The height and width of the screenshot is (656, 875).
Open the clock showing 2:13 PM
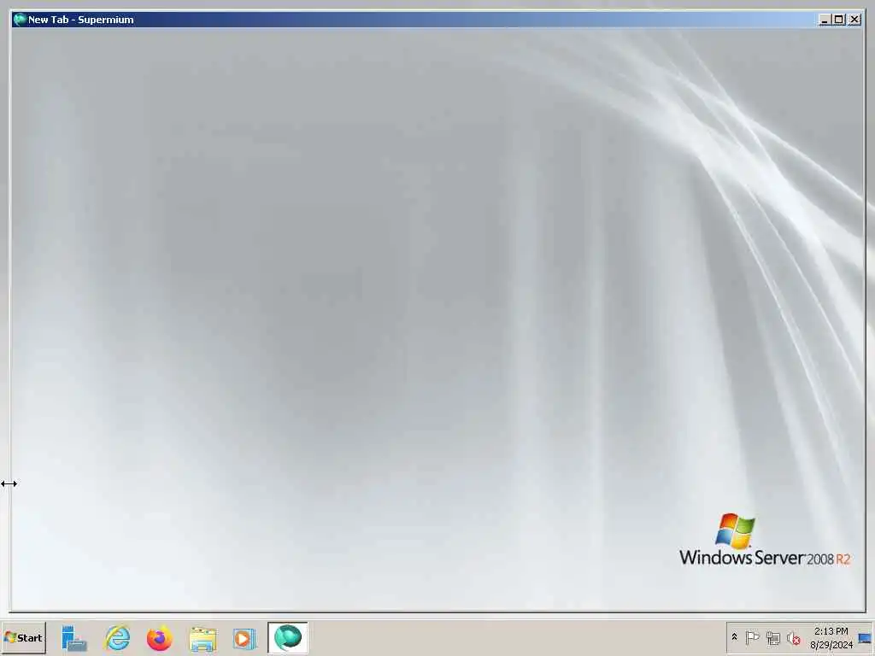coord(831,637)
